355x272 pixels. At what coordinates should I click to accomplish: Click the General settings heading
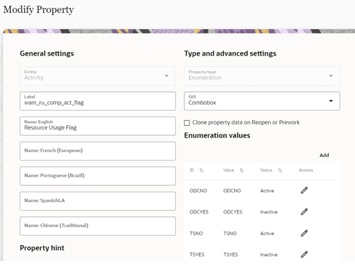[47, 54]
